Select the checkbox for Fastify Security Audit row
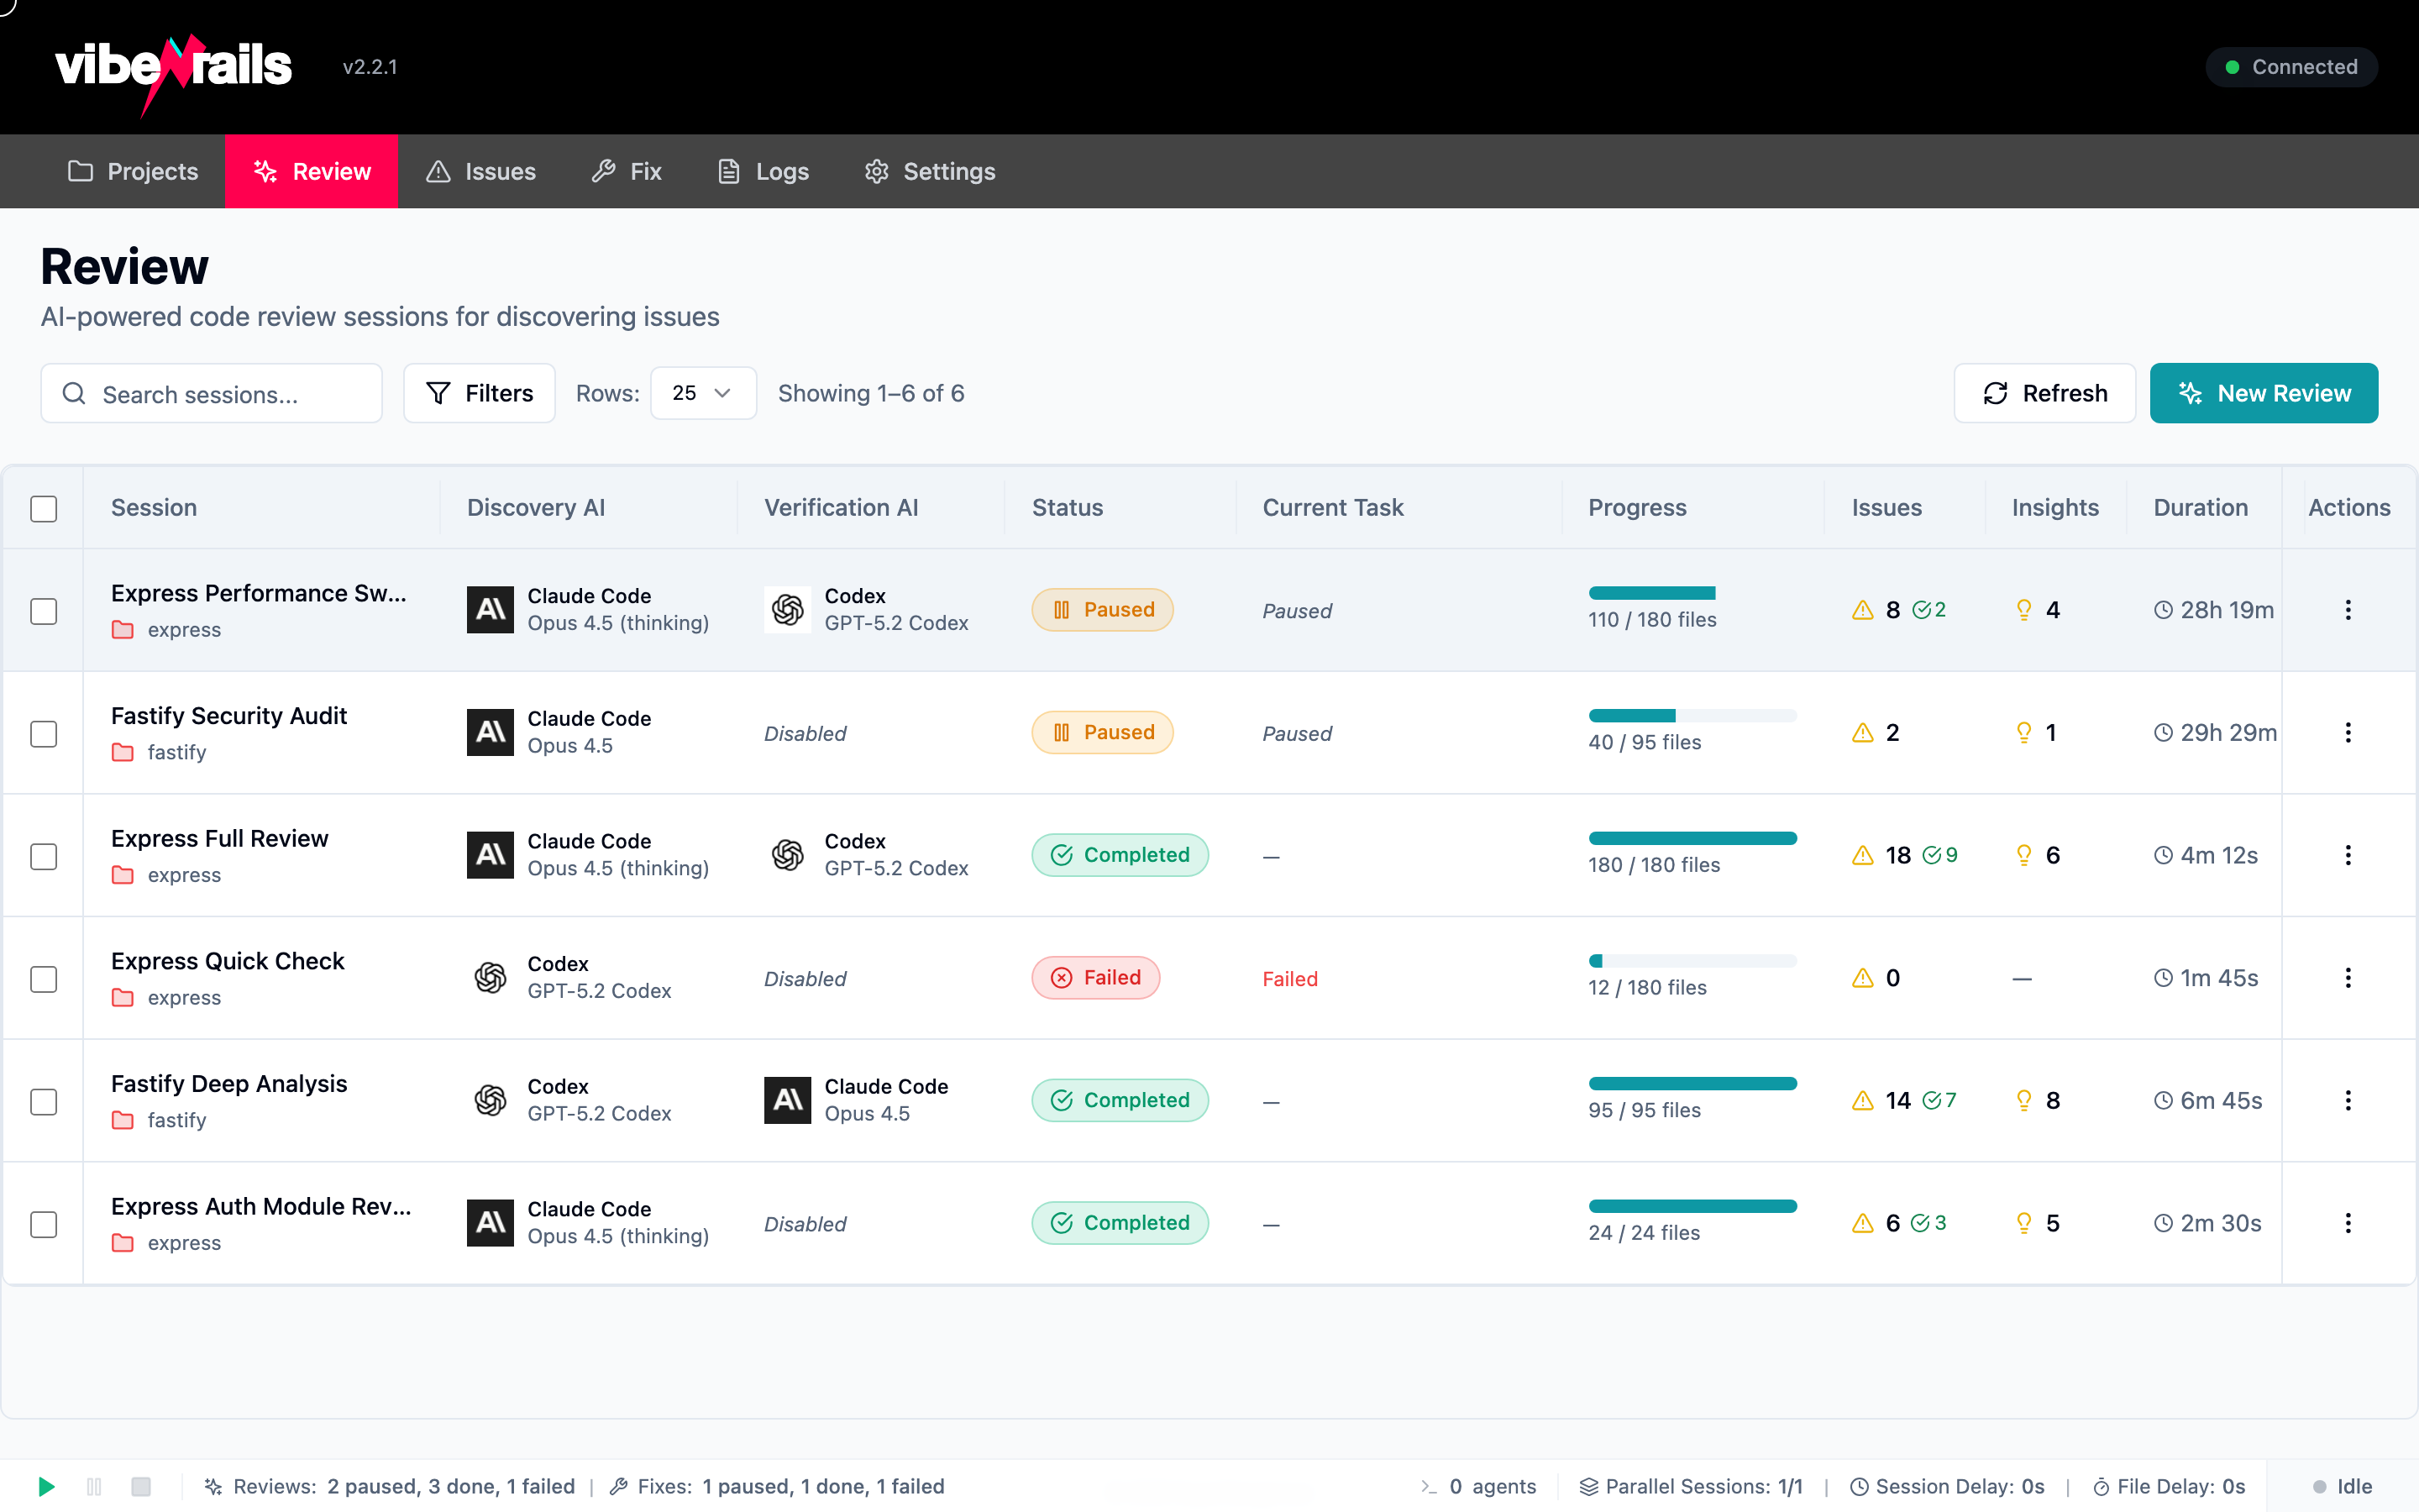 click(x=43, y=734)
